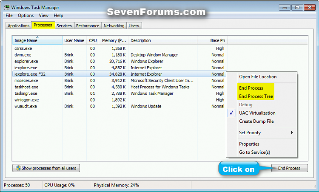Select the iexplore.exe *32 process row

click(120, 74)
